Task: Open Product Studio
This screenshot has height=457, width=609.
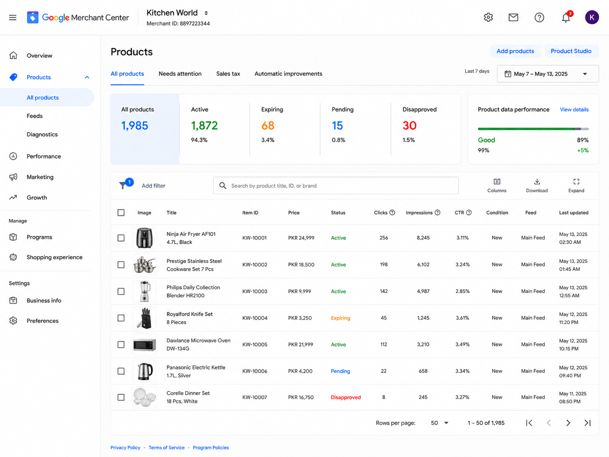Action: coord(571,51)
